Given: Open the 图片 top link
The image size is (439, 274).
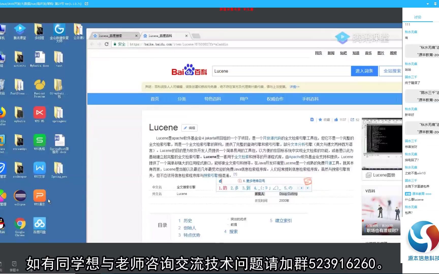Looking at the screenshot, I should click(x=381, y=53).
